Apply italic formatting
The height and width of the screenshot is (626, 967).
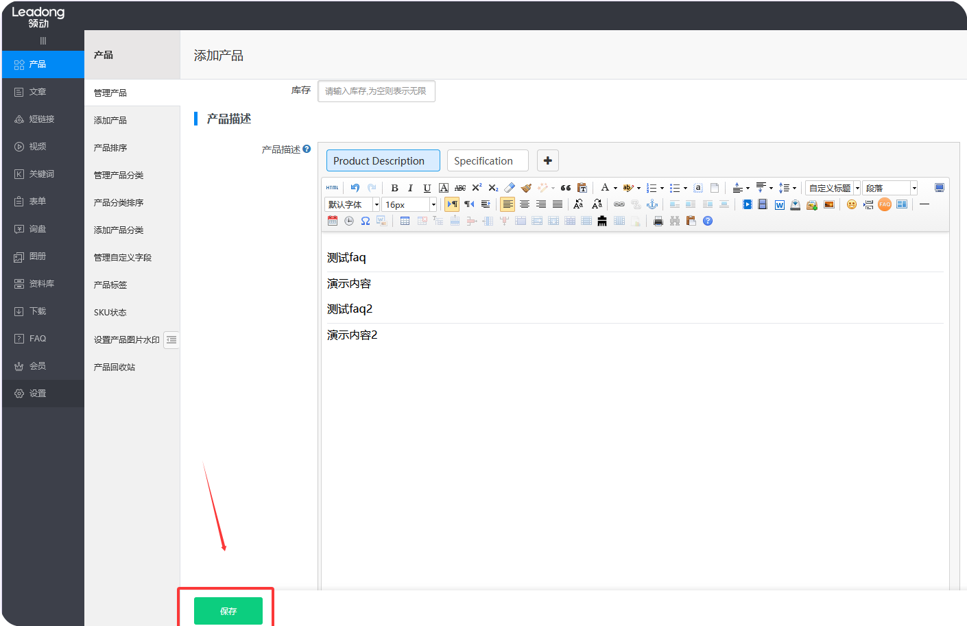[x=411, y=188]
